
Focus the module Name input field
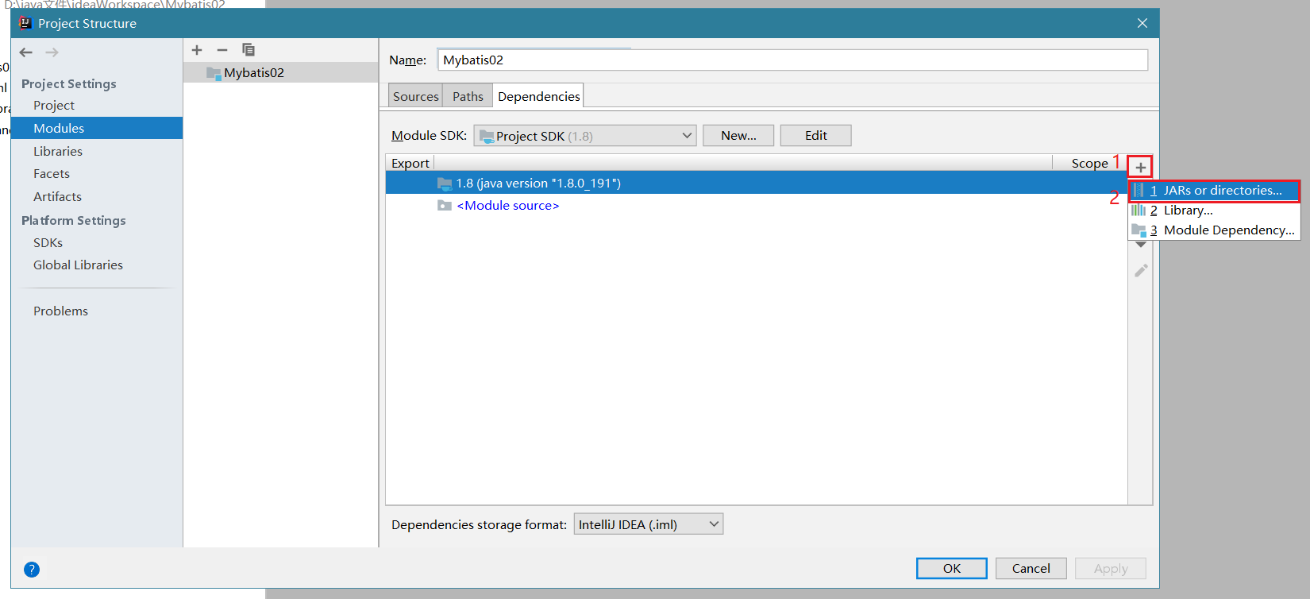(792, 60)
